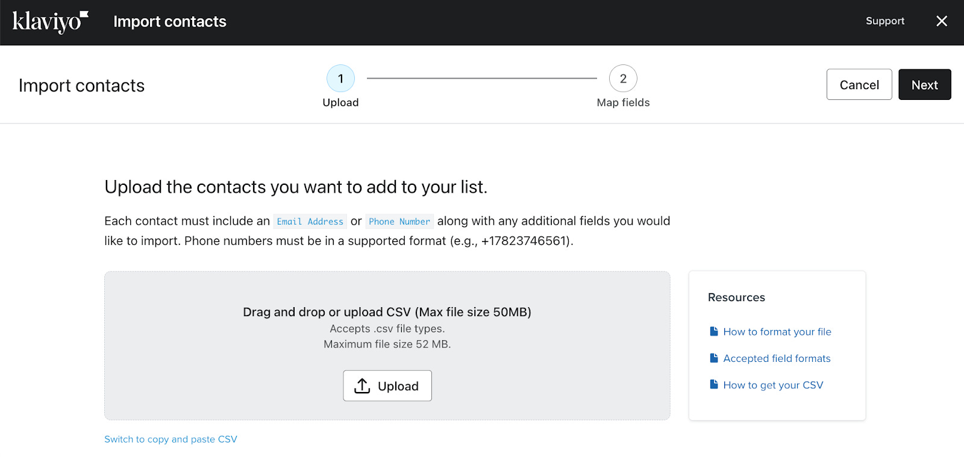Click the Klaviyo logo
The image size is (964, 457).
click(51, 22)
